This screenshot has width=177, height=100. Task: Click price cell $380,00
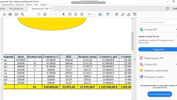[x=21, y=73]
